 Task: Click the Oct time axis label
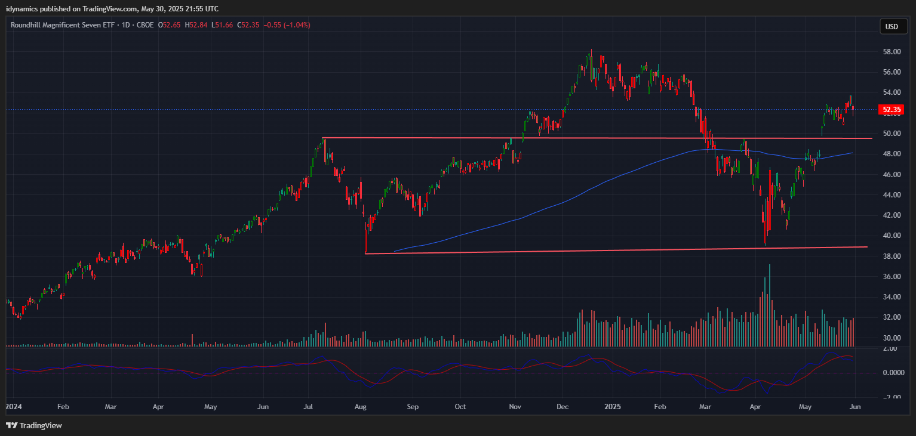pyautogui.click(x=460, y=407)
